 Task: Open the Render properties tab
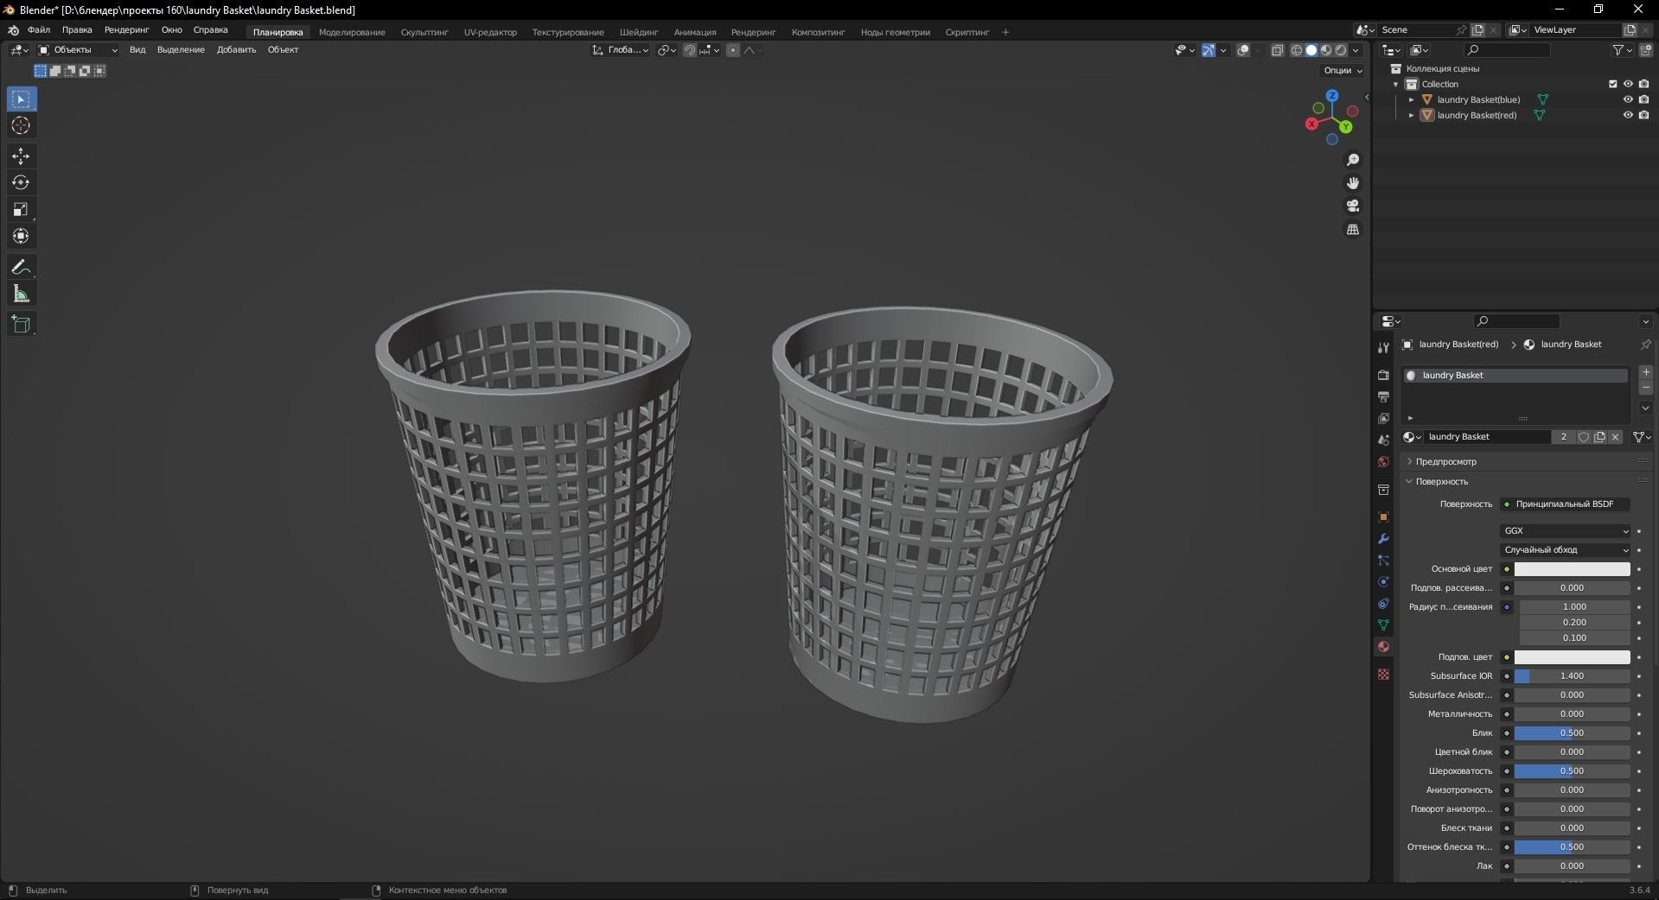1383,375
